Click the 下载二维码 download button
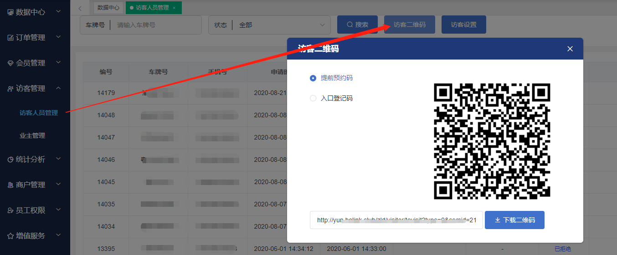Image resolution: width=617 pixels, height=255 pixels. [x=514, y=220]
